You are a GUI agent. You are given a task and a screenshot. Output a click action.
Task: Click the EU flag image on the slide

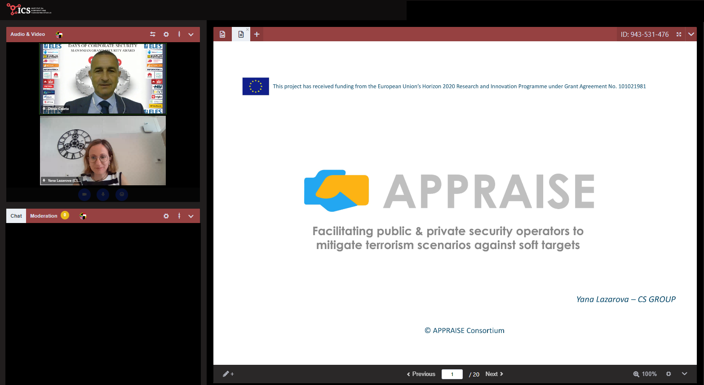[256, 86]
